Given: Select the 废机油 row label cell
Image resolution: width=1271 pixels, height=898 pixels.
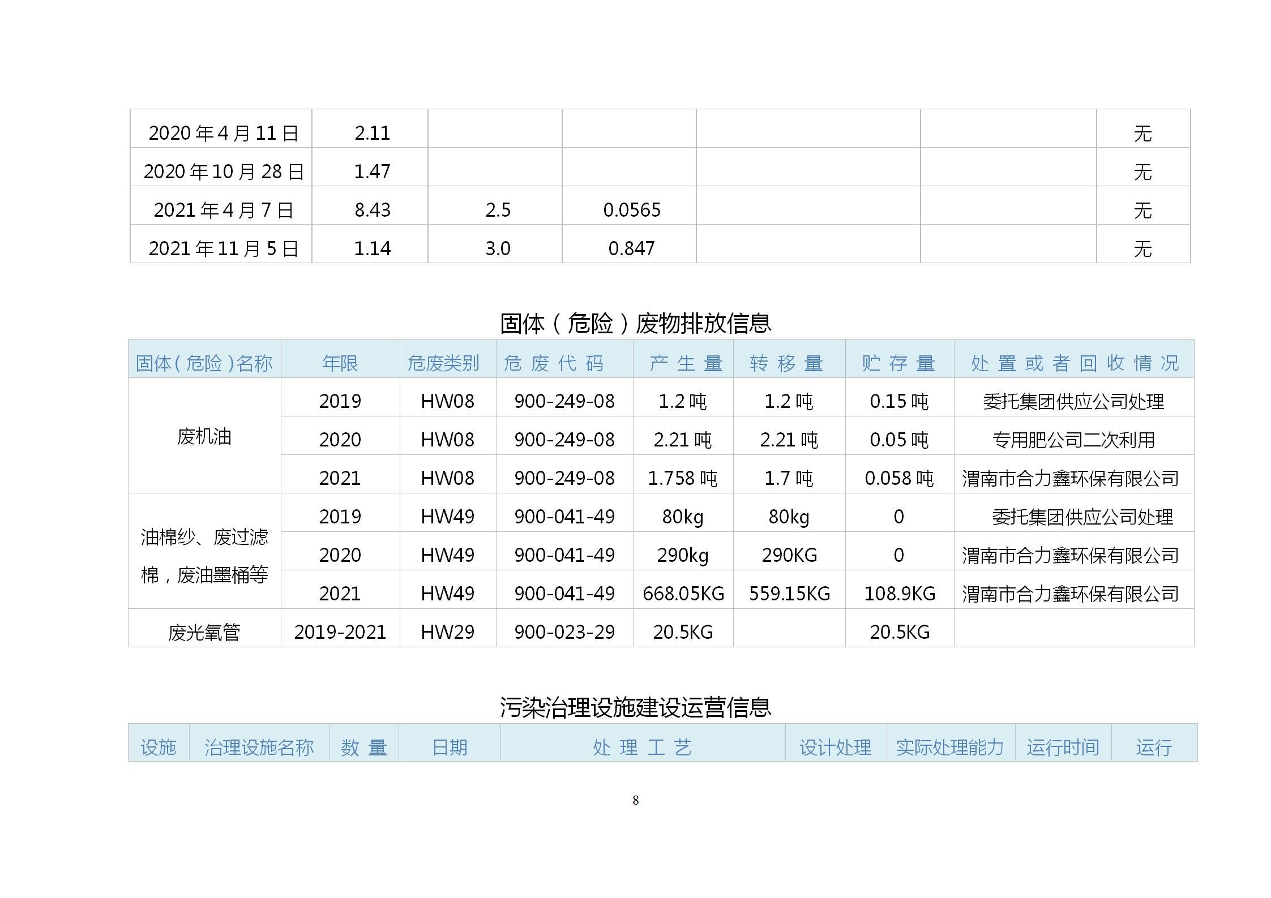Looking at the screenshot, I should coord(204,436).
